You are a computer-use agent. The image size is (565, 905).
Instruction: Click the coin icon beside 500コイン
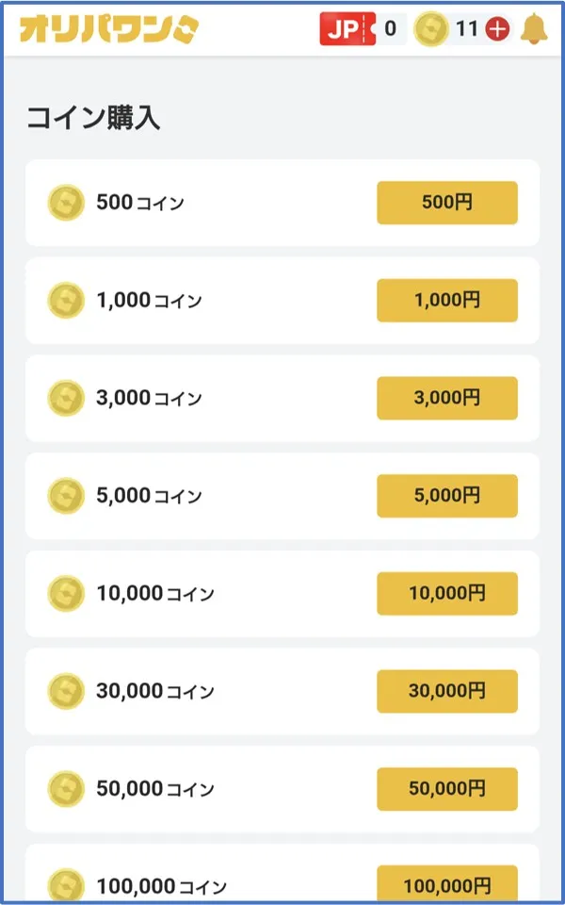66,201
